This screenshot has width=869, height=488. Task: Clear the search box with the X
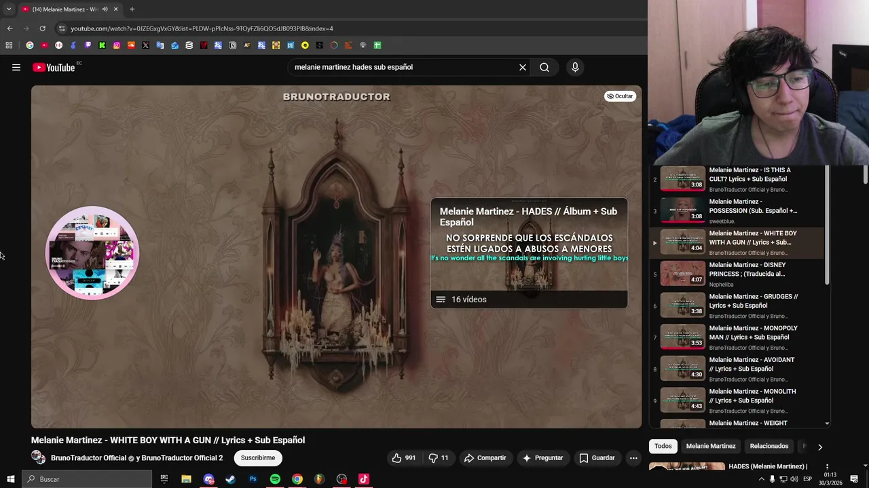pyautogui.click(x=523, y=67)
